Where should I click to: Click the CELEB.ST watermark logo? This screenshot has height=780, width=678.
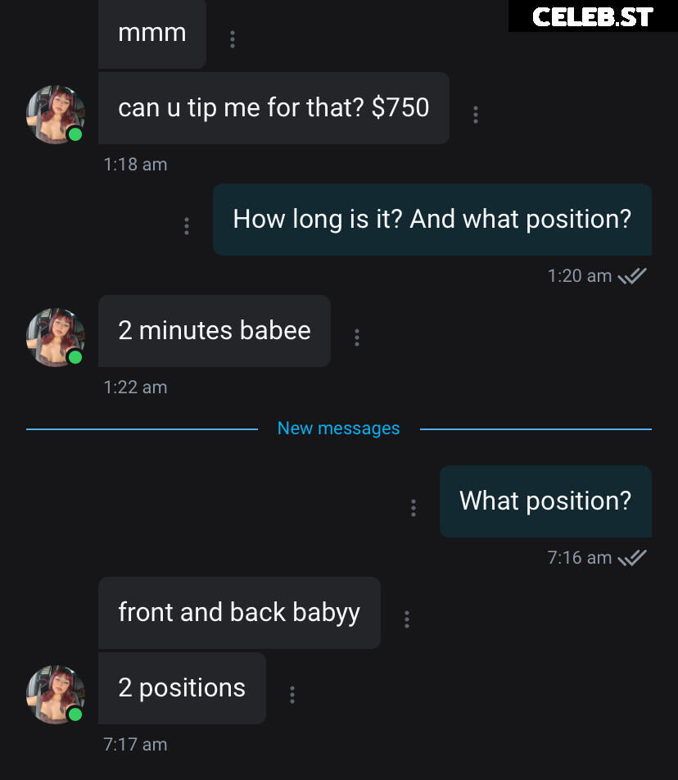coord(593,16)
